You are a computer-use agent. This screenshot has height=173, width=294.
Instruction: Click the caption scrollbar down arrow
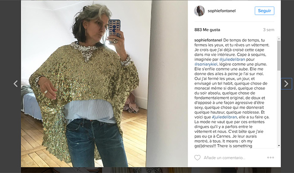tap(279, 146)
